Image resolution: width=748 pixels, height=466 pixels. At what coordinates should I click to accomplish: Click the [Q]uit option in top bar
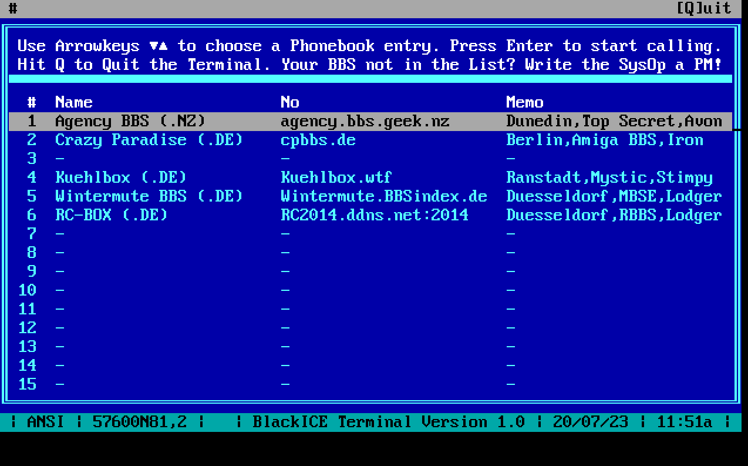[703, 8]
